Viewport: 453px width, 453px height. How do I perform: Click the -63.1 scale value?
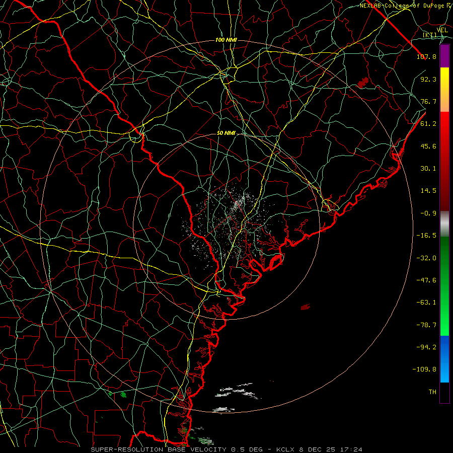426,303
